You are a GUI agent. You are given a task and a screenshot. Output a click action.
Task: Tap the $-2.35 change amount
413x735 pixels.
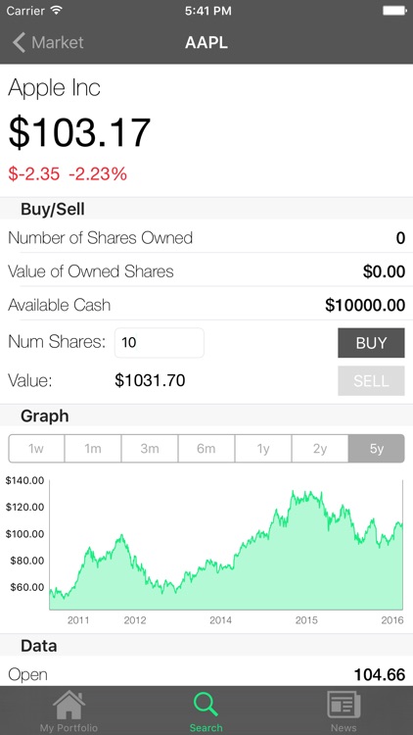tap(34, 173)
